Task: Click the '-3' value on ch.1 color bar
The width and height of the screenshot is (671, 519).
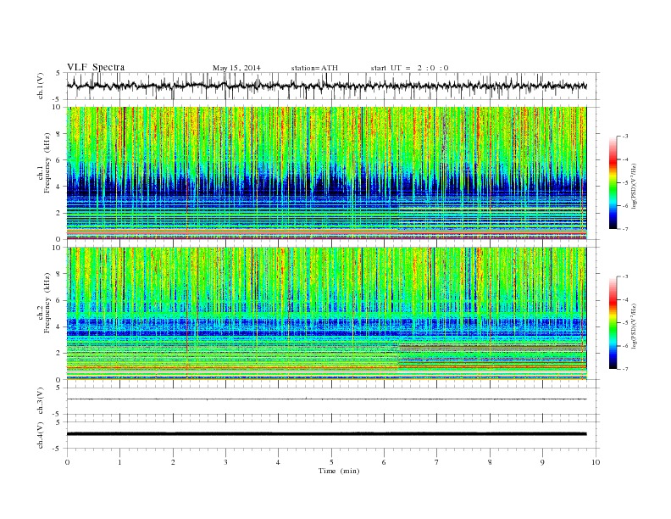Action: 624,137
